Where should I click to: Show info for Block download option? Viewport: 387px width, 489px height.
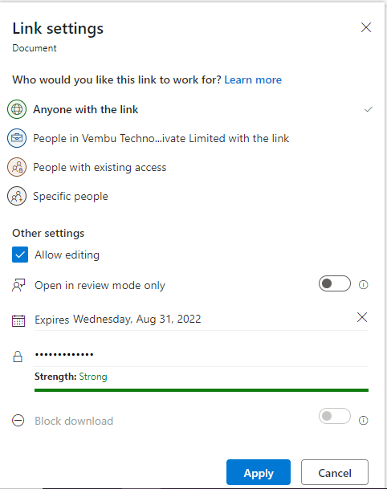pyautogui.click(x=363, y=421)
